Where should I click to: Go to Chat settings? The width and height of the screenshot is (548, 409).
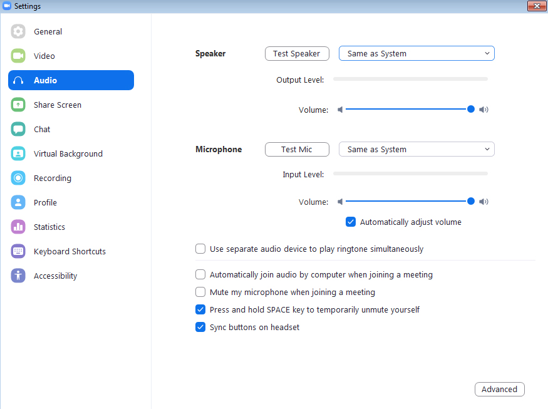[71, 130]
